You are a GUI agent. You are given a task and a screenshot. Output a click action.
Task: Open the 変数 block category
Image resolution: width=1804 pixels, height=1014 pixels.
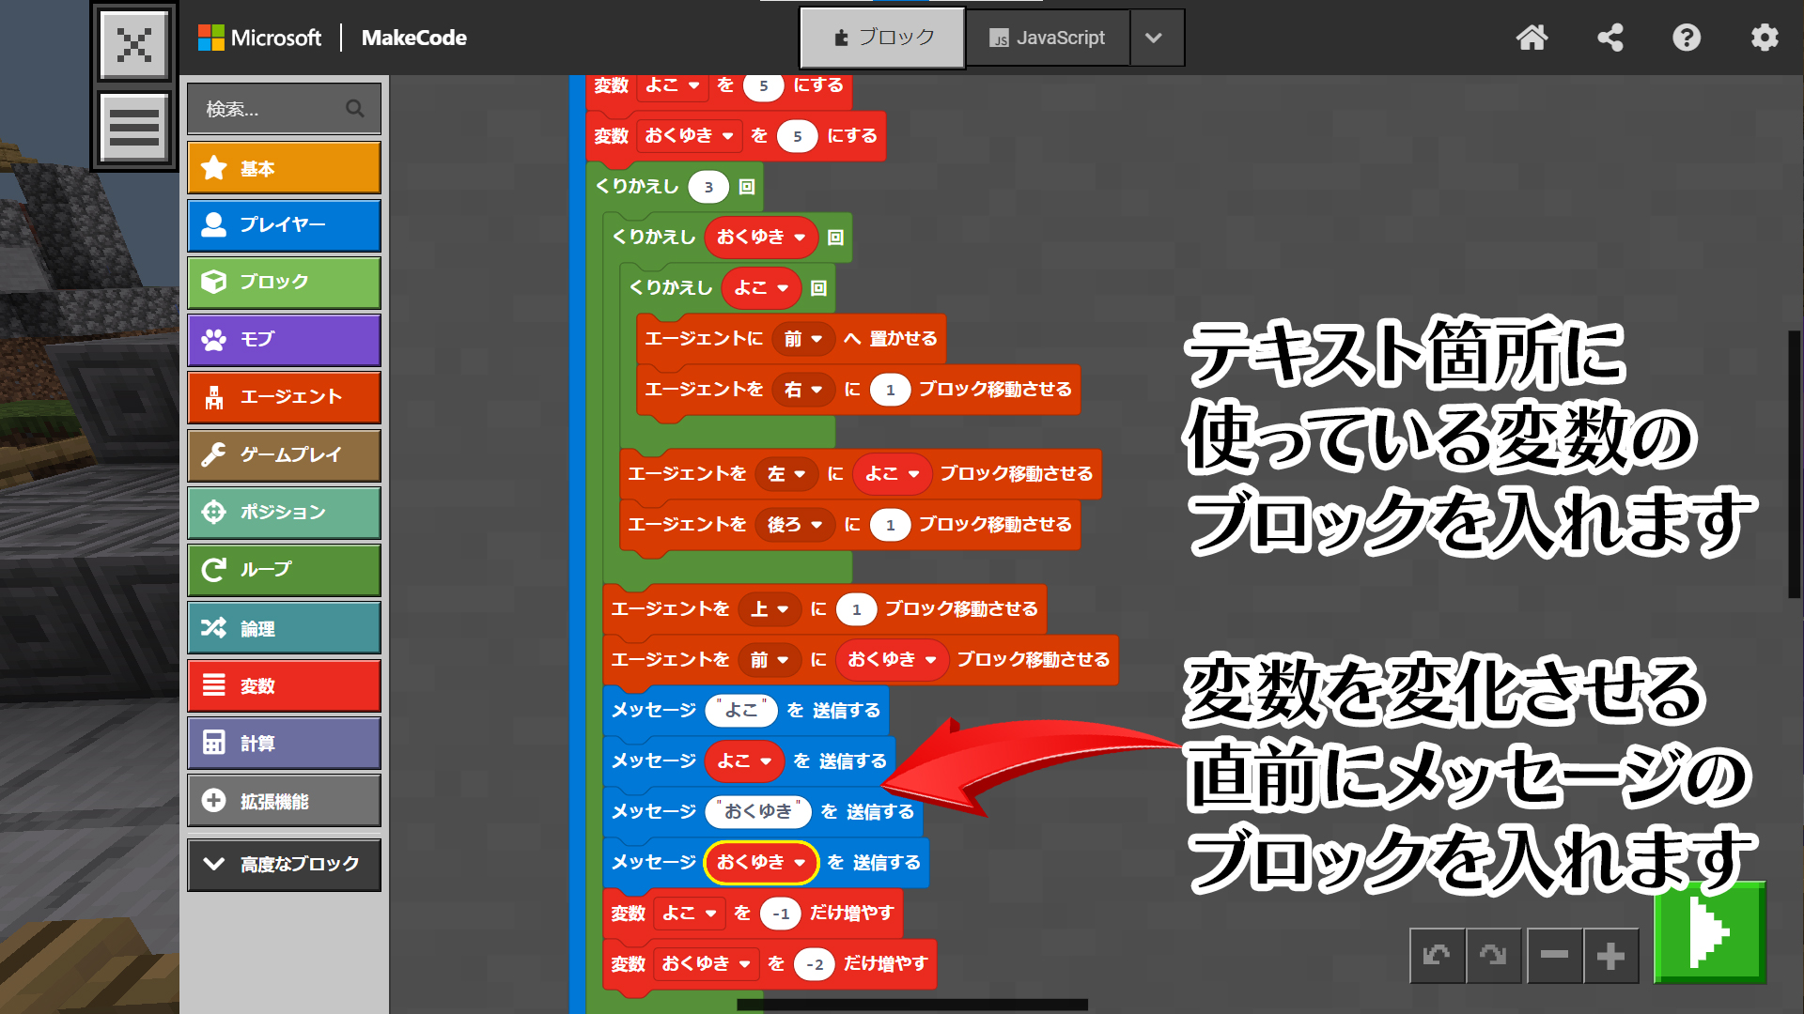click(x=284, y=686)
